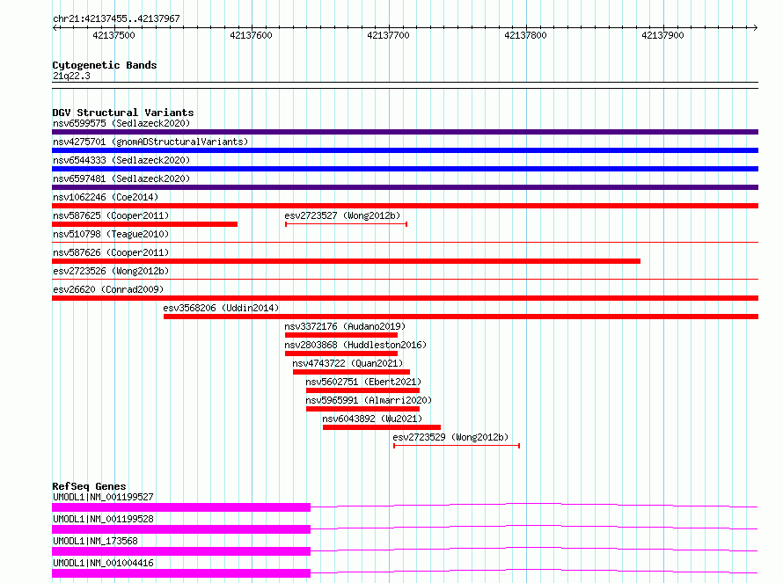Click the 21q22.3 cytogenetic band label

71,76
